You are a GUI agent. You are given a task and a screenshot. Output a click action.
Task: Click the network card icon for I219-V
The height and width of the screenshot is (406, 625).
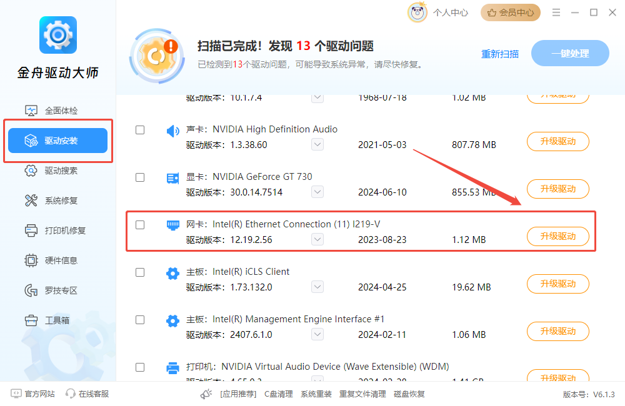(x=172, y=225)
